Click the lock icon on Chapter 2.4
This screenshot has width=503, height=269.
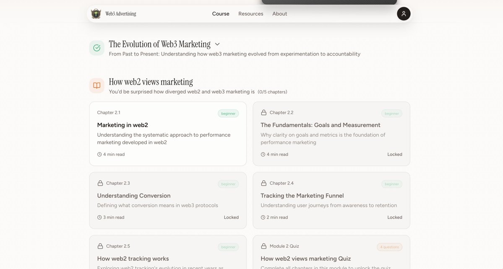[x=264, y=183]
